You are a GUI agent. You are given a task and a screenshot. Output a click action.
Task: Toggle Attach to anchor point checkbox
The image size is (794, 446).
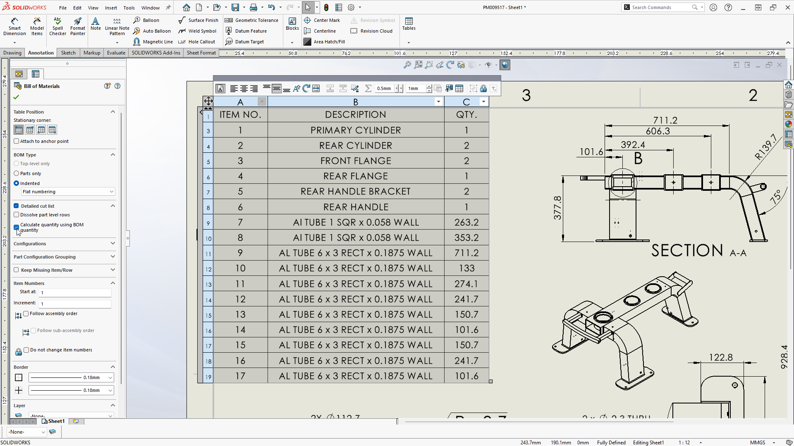(17, 141)
